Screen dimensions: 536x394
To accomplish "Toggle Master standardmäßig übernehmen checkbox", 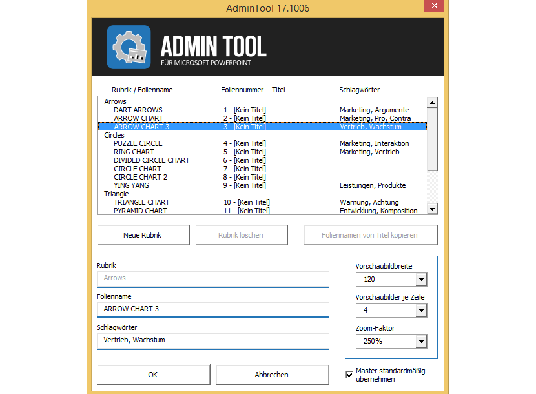I will [x=349, y=374].
